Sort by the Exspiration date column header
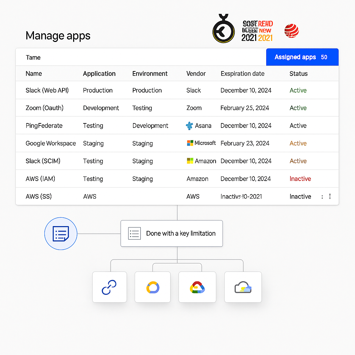355x355 pixels. coord(242,73)
